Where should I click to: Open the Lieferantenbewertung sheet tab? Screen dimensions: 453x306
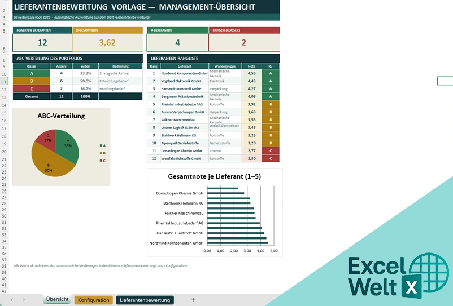[x=145, y=300]
